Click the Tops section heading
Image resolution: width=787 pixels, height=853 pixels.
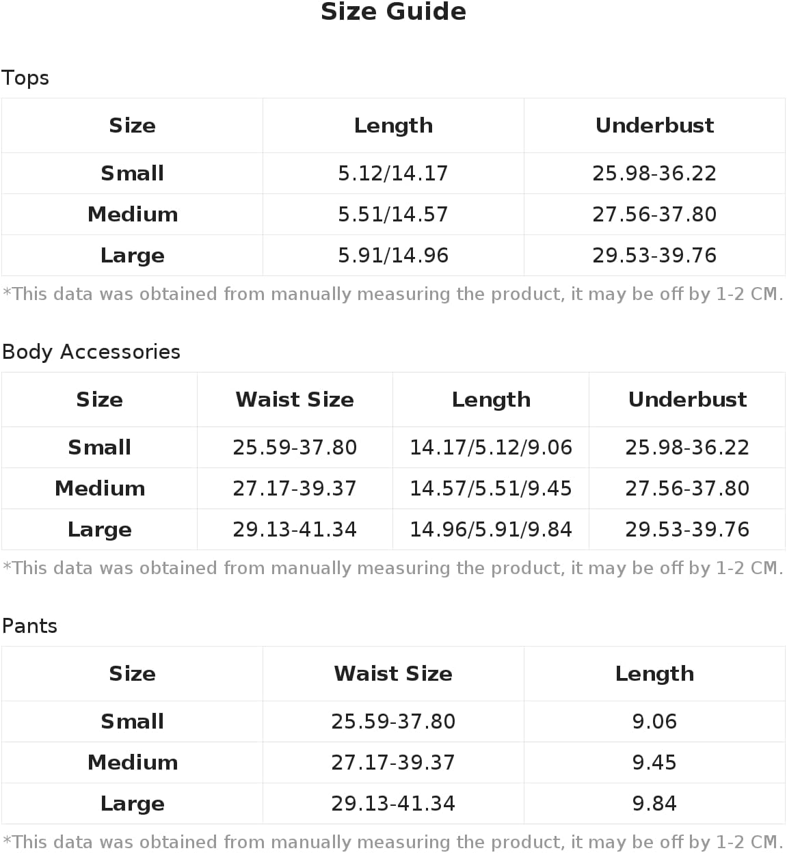(25, 78)
